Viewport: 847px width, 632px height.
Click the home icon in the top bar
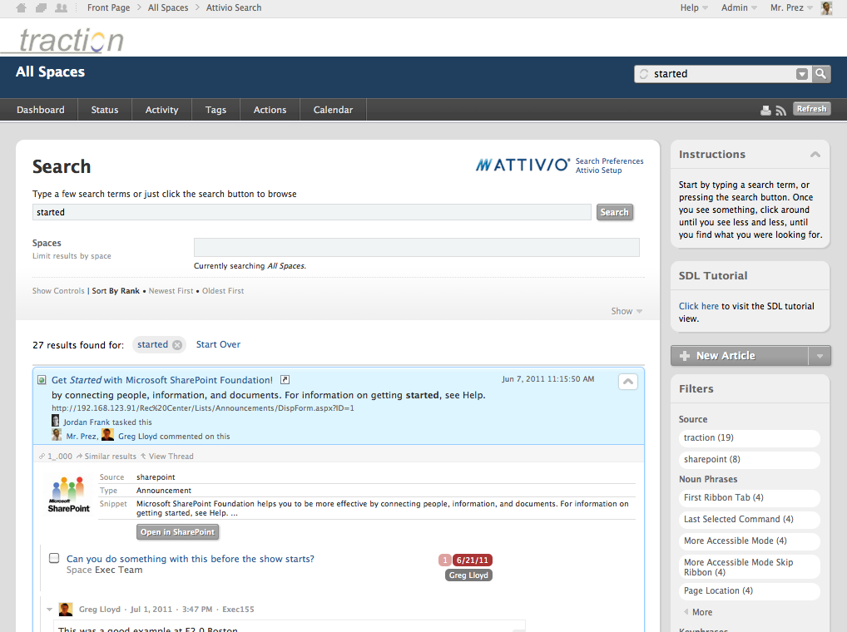tap(21, 7)
